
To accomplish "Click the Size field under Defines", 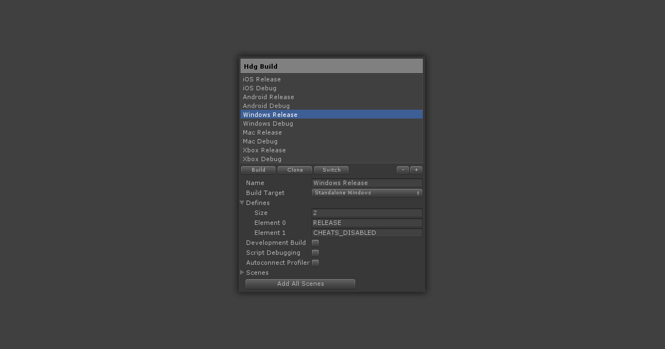I will tap(367, 213).
